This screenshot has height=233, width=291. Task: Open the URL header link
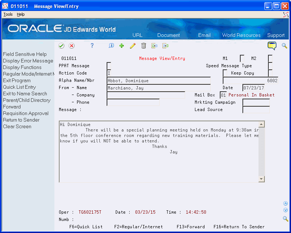point(138,35)
